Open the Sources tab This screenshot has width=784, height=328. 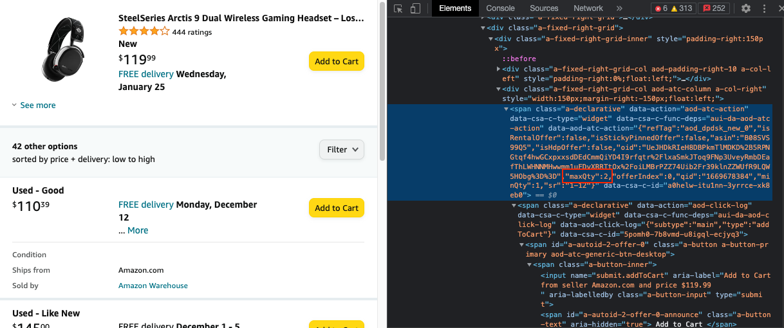[x=544, y=8]
